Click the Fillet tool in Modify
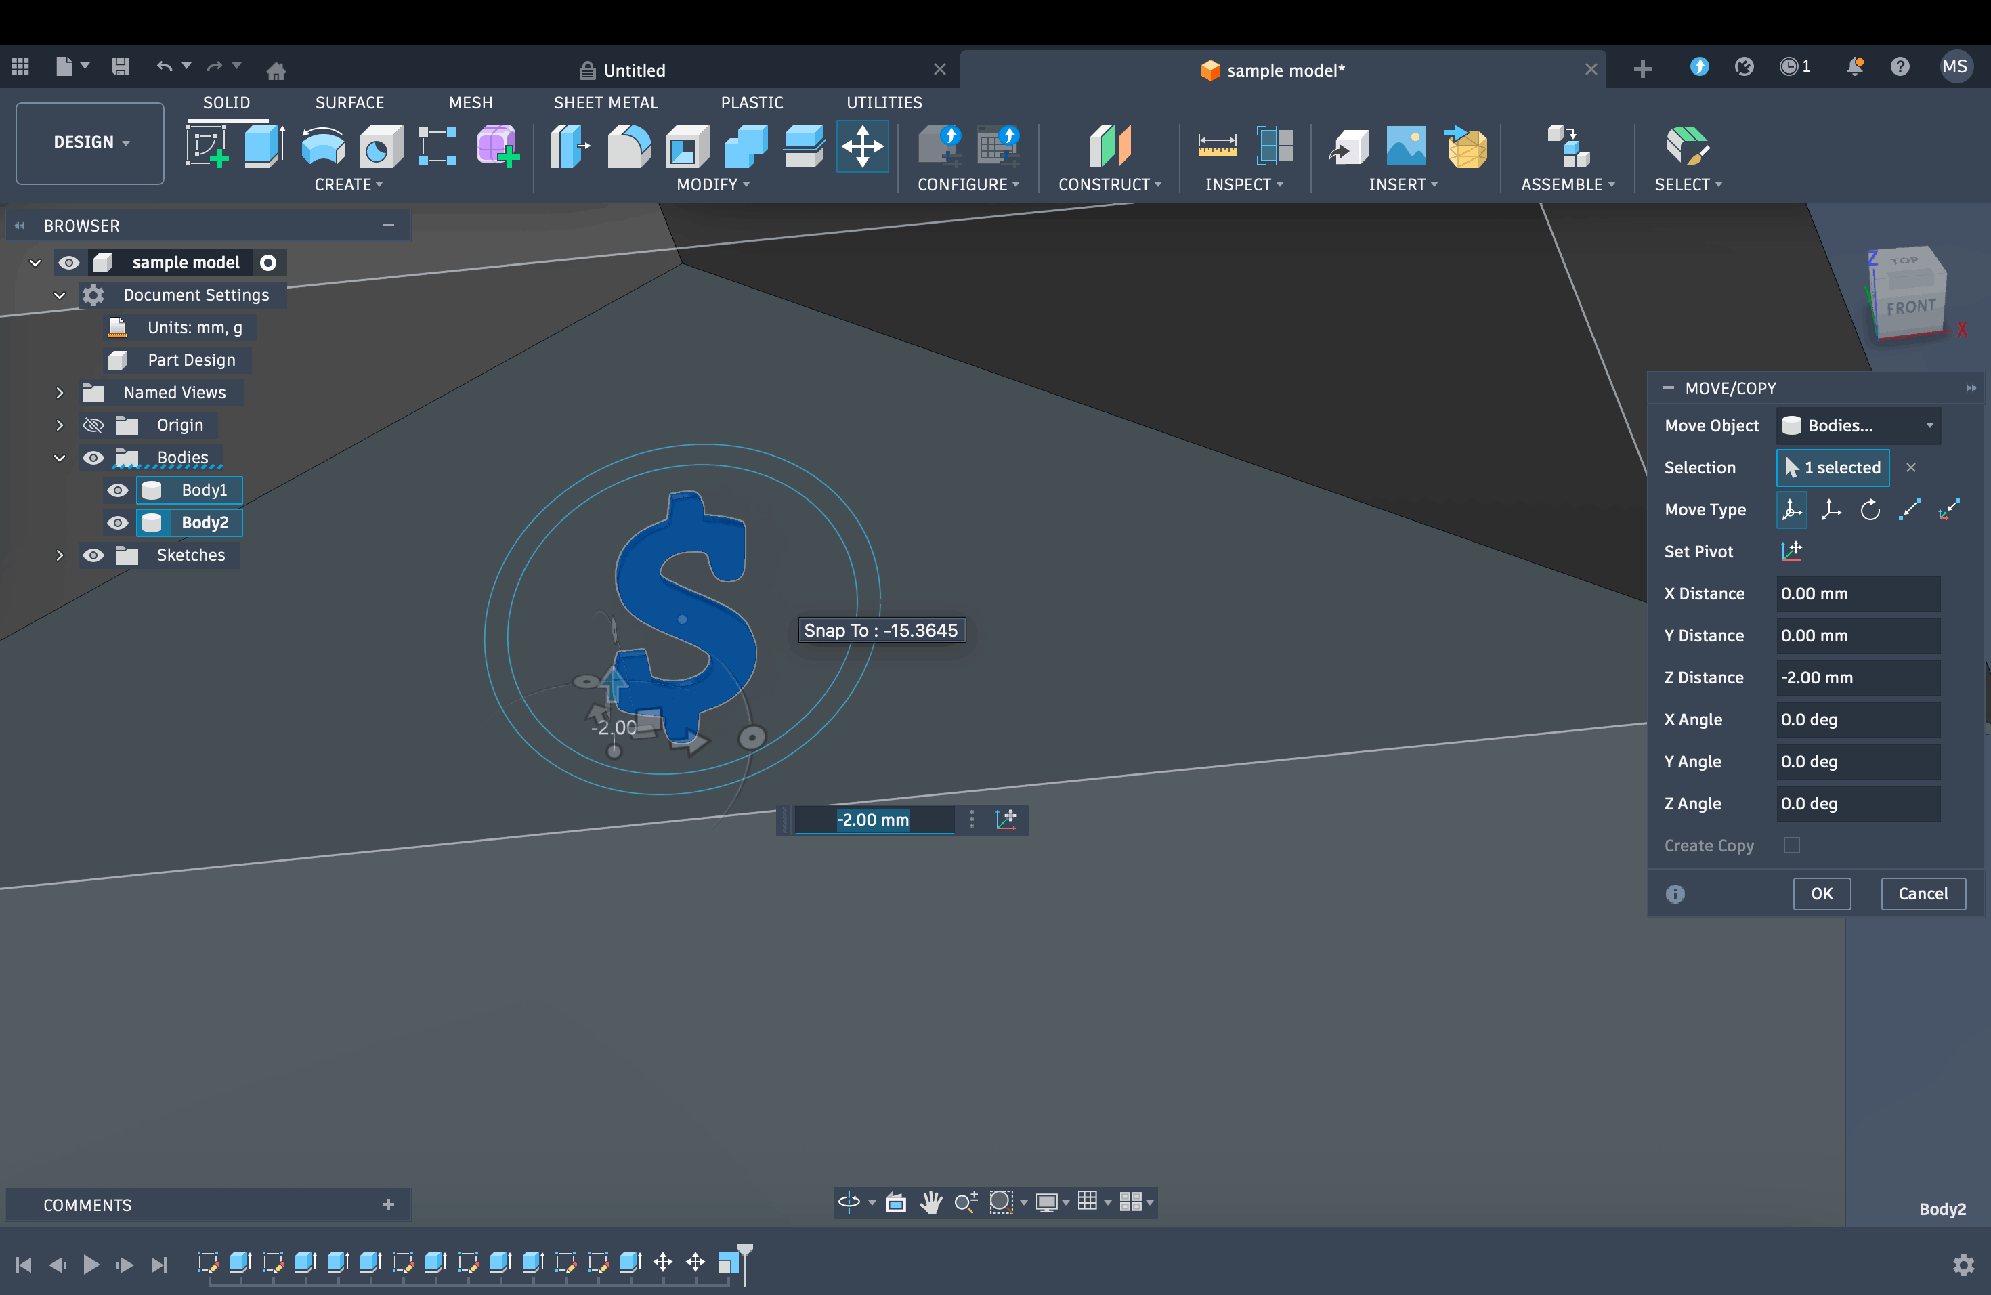The image size is (1991, 1295). point(628,146)
